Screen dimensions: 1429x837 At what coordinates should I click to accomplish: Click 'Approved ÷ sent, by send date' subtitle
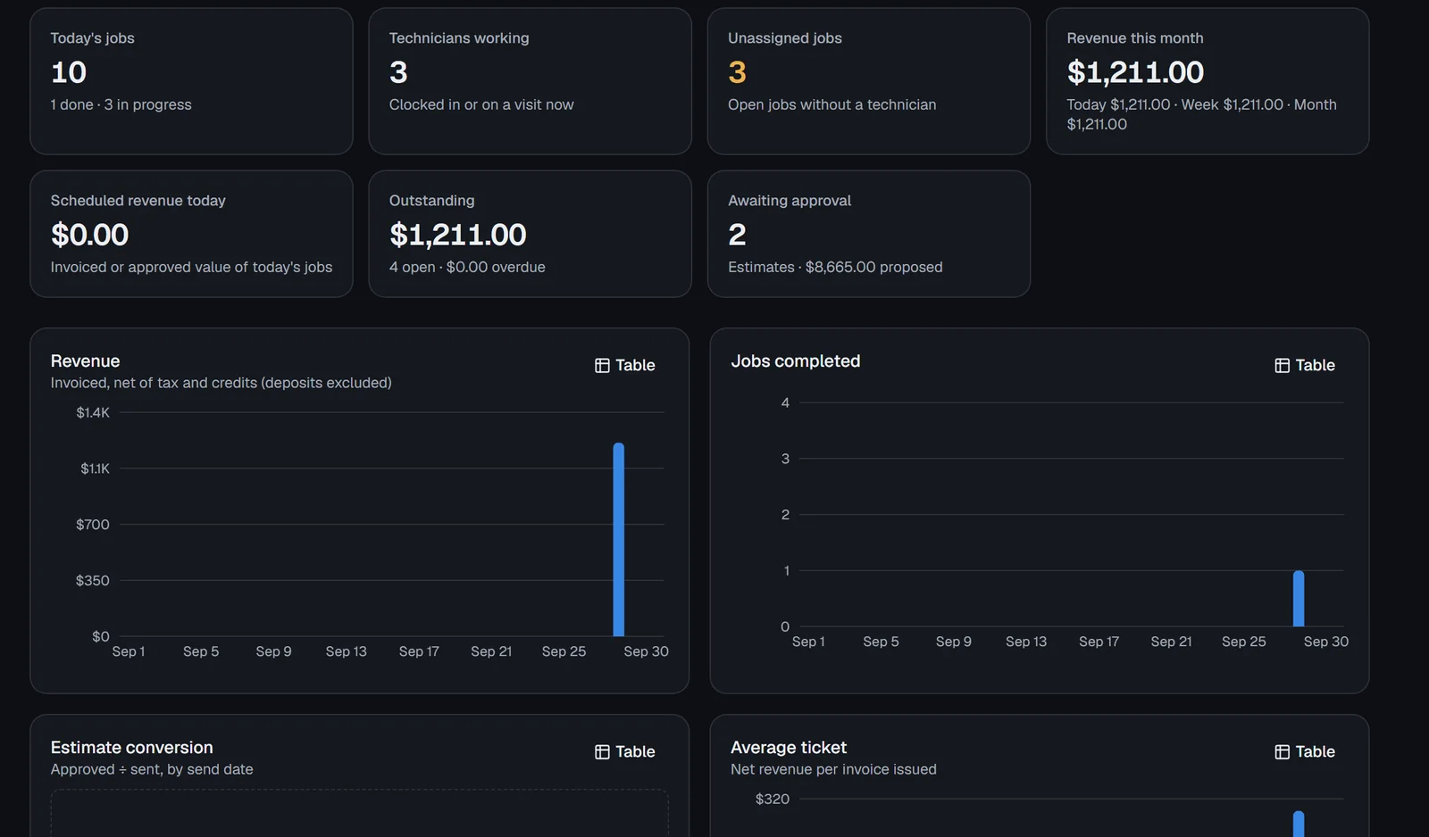(x=152, y=769)
